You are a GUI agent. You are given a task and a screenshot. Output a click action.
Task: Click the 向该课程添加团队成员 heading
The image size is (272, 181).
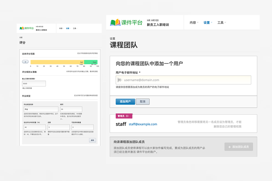click(129, 142)
